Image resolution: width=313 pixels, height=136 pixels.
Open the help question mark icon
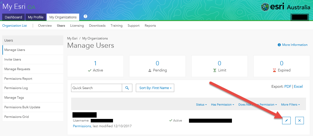coord(85,16)
